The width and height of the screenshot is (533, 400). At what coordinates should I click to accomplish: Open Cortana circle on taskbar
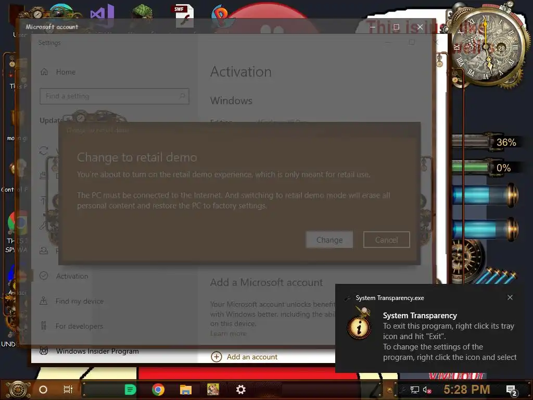pos(43,390)
